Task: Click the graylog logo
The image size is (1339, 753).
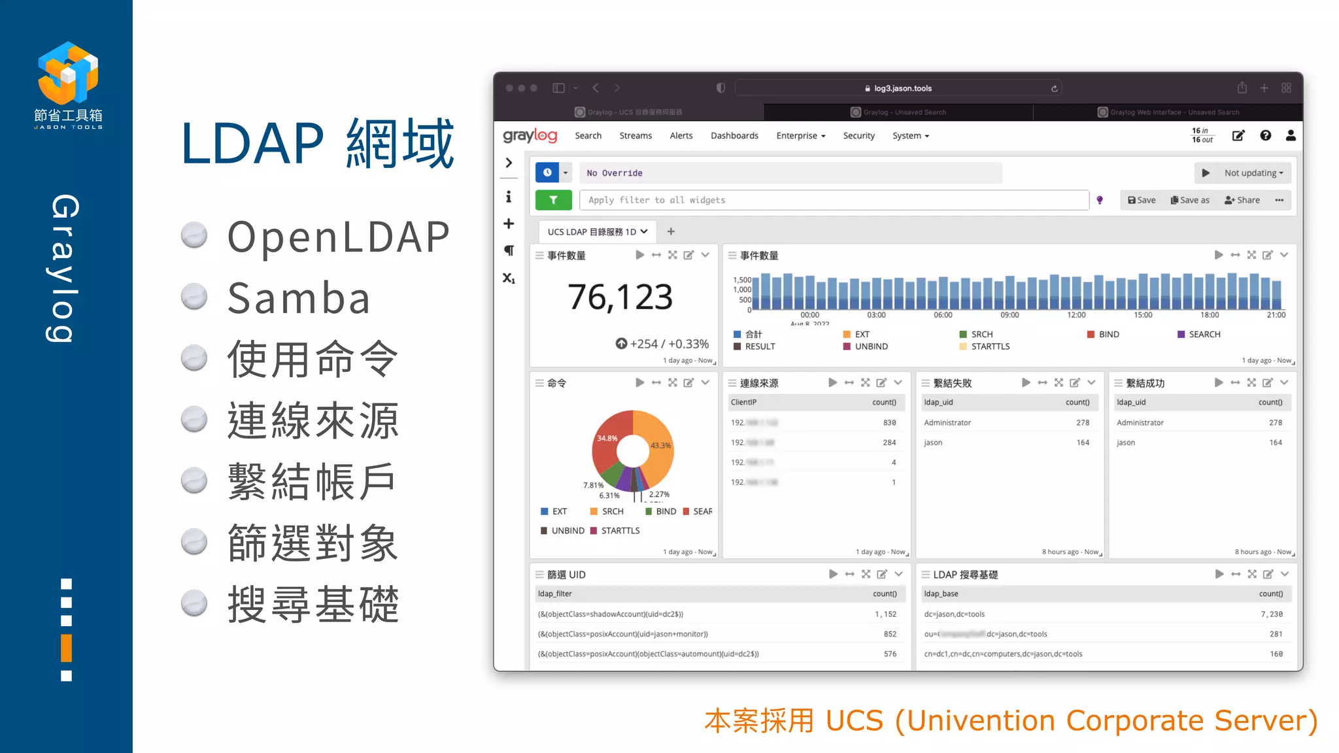Action: 530,135
